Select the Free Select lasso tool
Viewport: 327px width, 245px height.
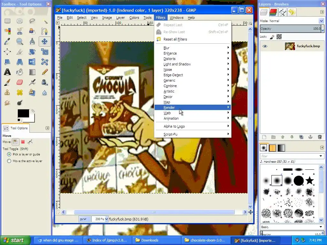click(32, 21)
